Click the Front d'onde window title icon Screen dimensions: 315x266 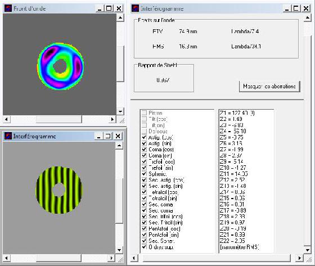(x=8, y=8)
